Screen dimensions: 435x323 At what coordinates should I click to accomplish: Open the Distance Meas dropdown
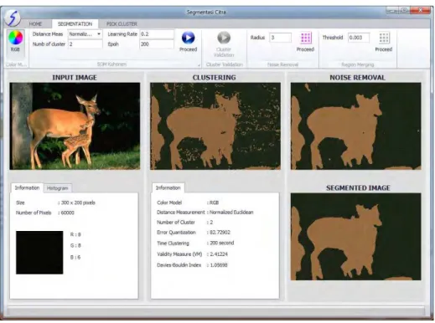[x=85, y=34]
